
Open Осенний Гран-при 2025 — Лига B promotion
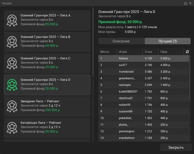[47, 42]
